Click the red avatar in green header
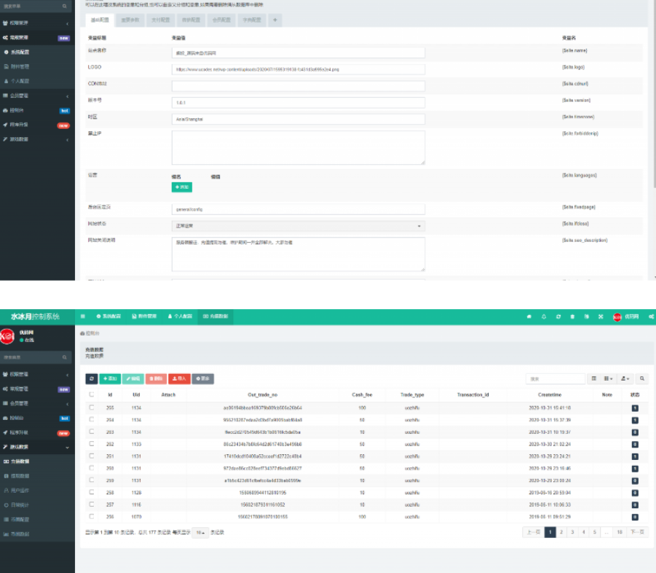Viewport: 656px width, 573px height. pyautogui.click(x=617, y=317)
